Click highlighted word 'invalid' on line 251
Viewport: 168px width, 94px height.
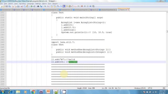point(73,62)
